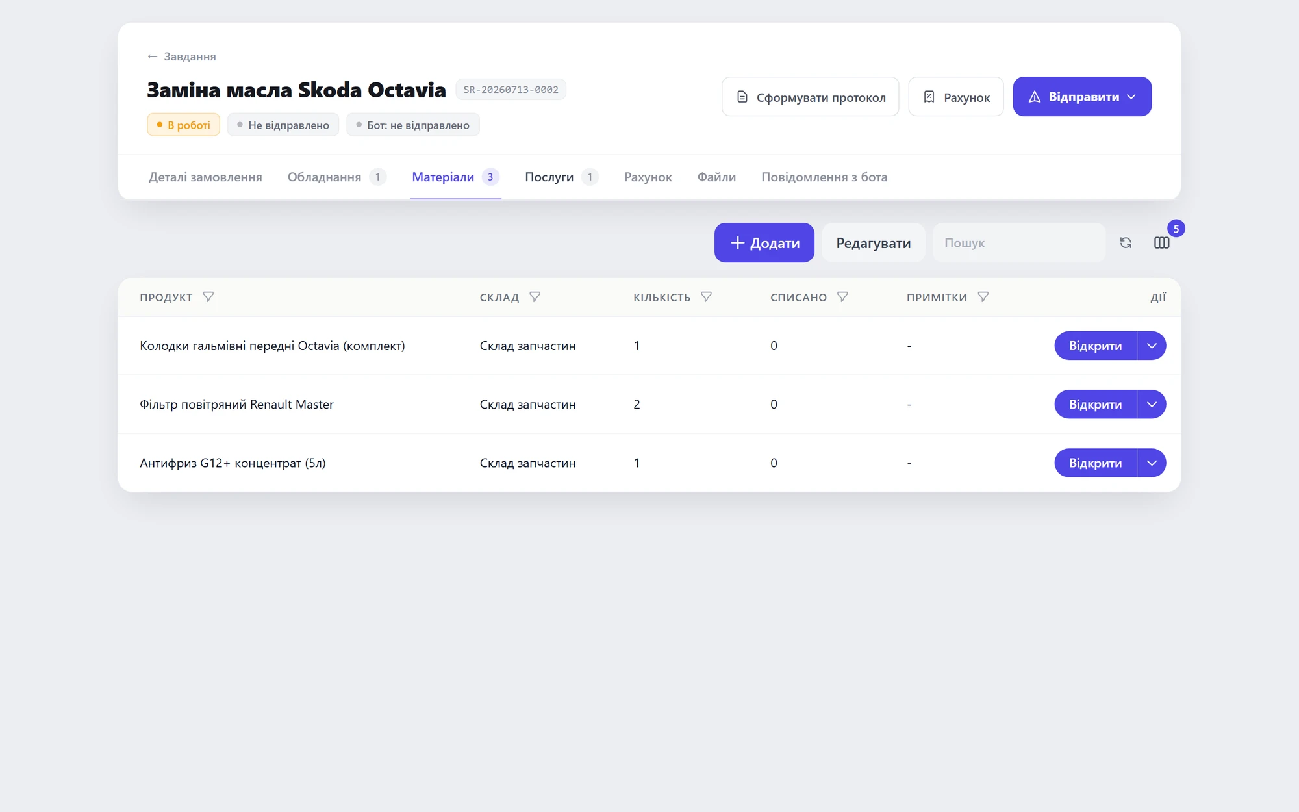Expand actions chevron for Фільтр повітряний row
The height and width of the screenshot is (812, 1299).
[x=1152, y=404]
